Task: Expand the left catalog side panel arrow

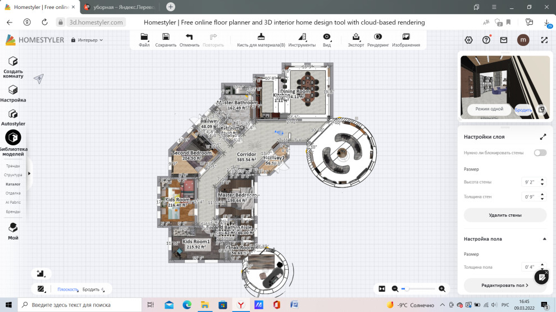Action: coord(29,173)
